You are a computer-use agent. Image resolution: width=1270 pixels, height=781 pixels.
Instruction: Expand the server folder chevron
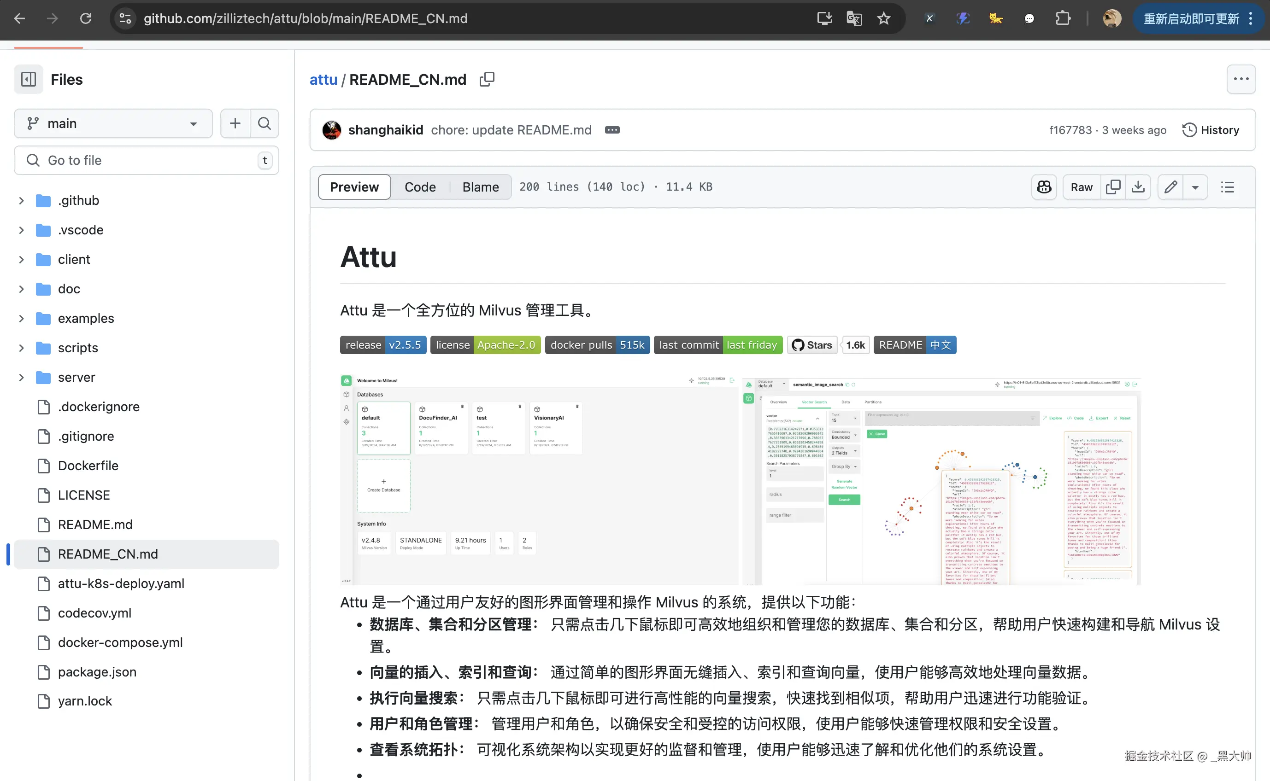[21, 378]
